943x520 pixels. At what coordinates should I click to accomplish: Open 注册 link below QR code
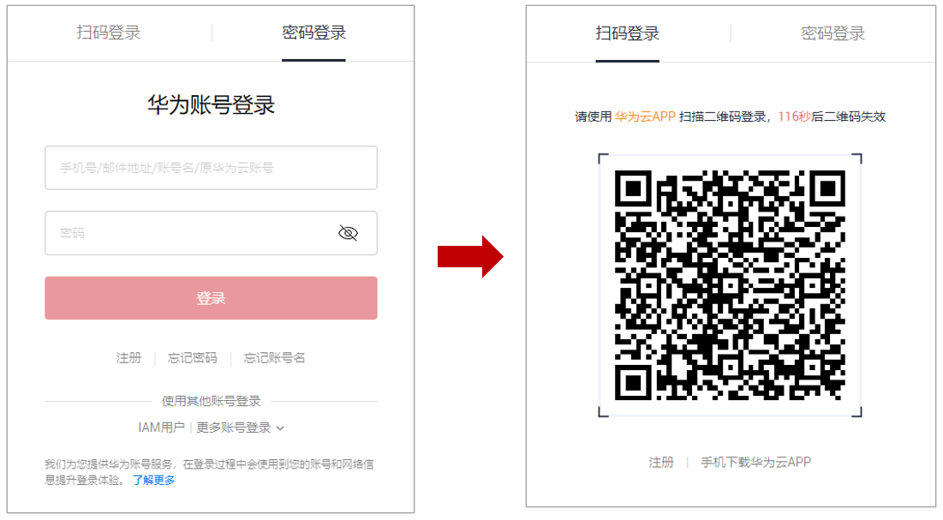click(x=661, y=463)
